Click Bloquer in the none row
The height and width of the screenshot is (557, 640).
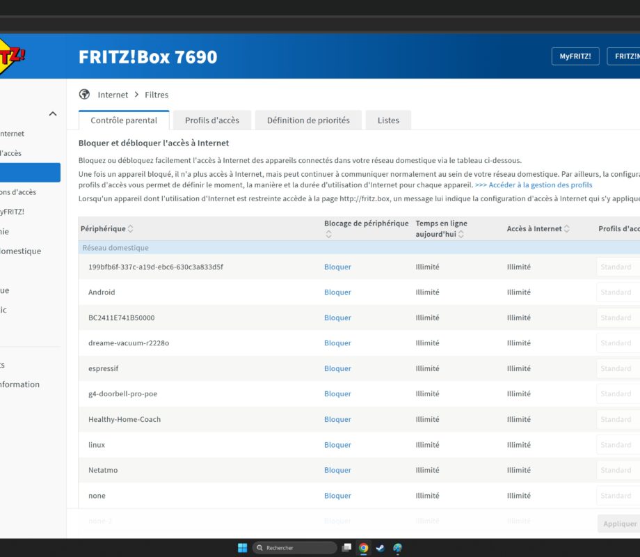[337, 495]
